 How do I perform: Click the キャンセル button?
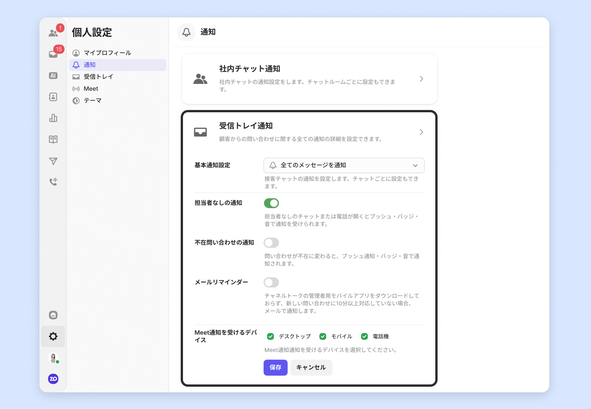[311, 367]
